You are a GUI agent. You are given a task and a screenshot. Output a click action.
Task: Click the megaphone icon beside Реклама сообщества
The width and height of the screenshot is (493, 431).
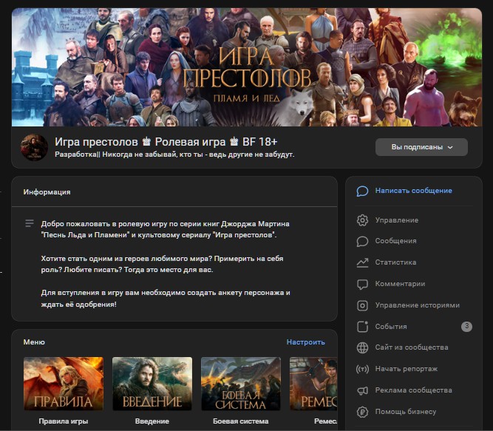point(362,390)
